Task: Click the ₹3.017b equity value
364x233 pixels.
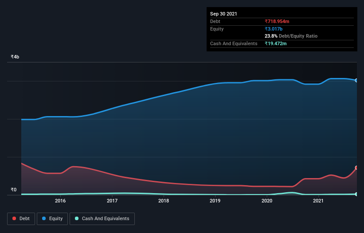Action: point(274,29)
